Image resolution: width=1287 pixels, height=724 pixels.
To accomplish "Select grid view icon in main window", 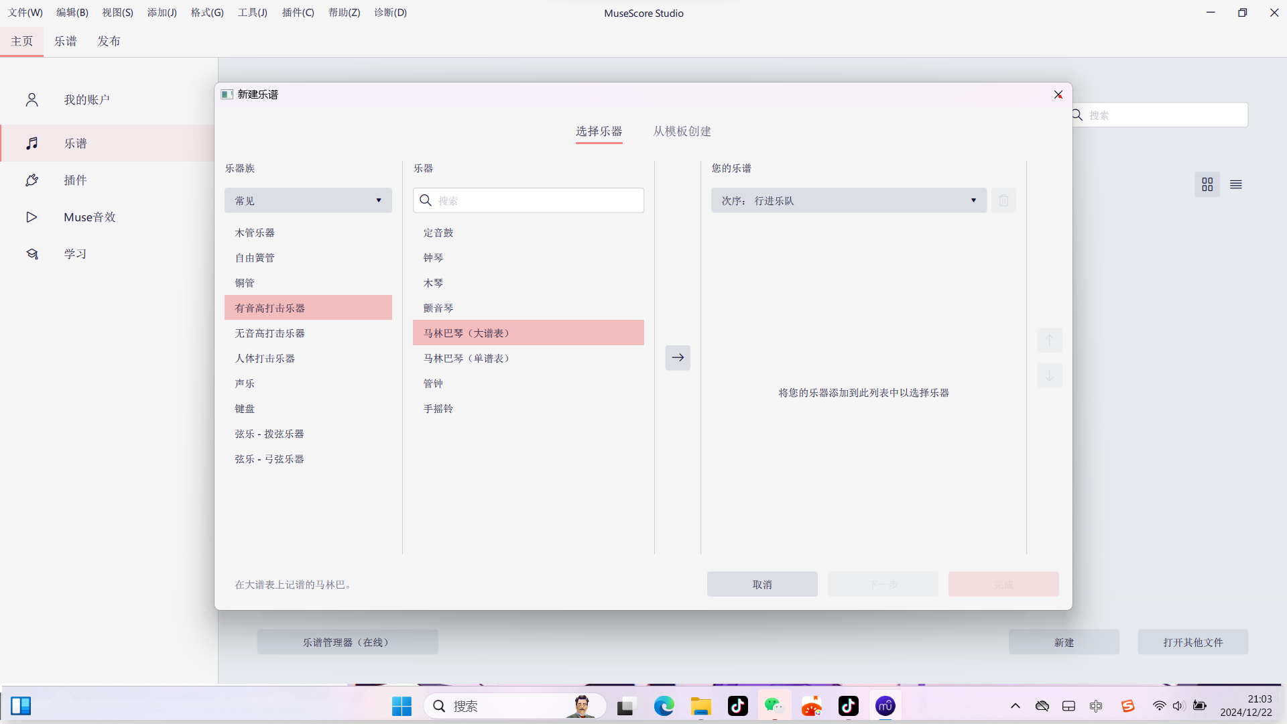I will pyautogui.click(x=1207, y=184).
